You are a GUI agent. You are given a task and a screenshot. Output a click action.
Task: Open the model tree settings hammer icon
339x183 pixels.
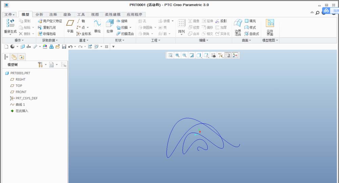40,65
